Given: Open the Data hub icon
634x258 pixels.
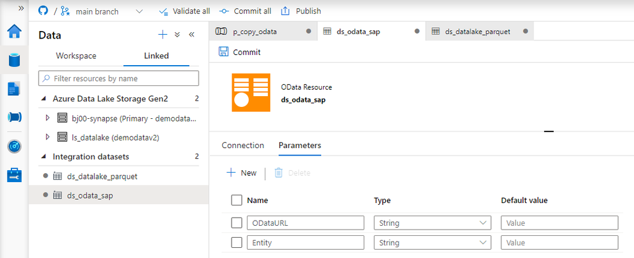Looking at the screenshot, I should click(x=14, y=61).
